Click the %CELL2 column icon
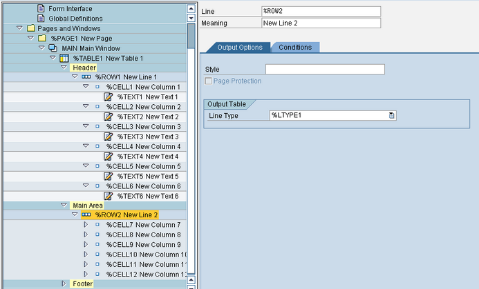Viewport: 479px width, 289px height. [97, 107]
